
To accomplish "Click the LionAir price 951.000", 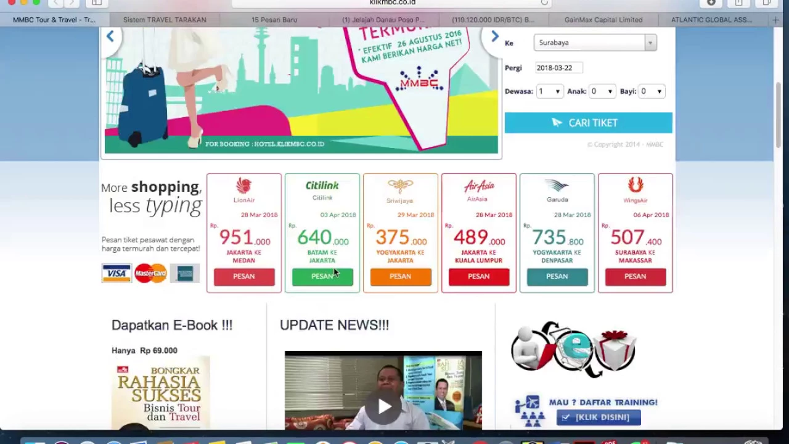I will [245, 237].
